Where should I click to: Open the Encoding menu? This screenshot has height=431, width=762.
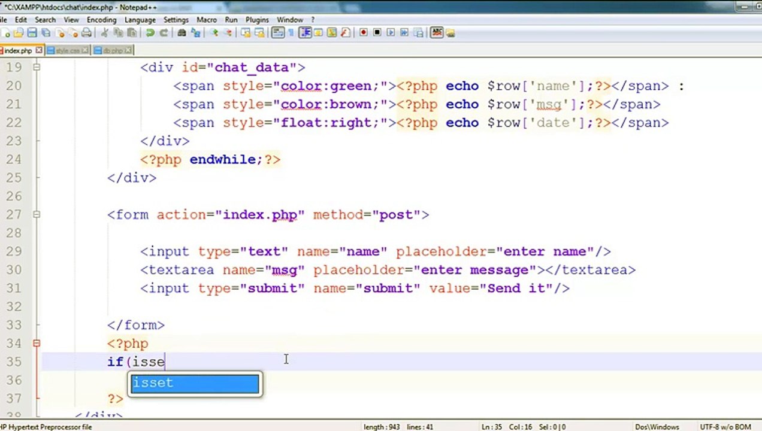click(x=101, y=20)
